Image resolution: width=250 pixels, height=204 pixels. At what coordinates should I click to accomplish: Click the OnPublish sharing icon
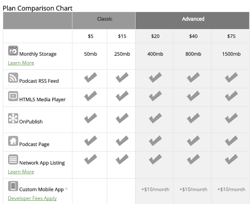point(13,119)
